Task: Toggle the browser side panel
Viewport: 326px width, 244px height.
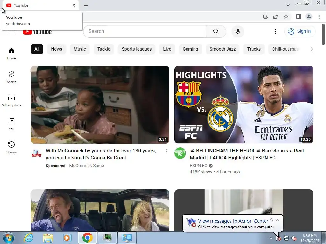Action: coord(299,17)
